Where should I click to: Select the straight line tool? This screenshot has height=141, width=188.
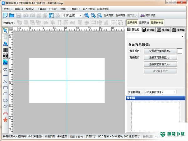click(x=5, y=76)
